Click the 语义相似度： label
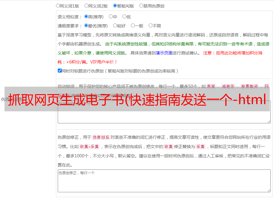 (x=70, y=17)
